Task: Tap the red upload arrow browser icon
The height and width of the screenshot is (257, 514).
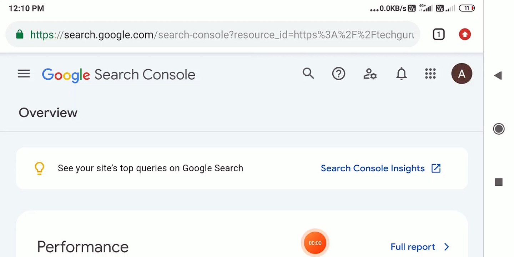Action: [x=465, y=35]
